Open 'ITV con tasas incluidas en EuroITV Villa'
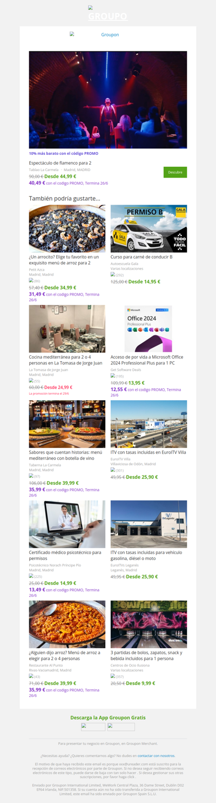 [148, 452]
